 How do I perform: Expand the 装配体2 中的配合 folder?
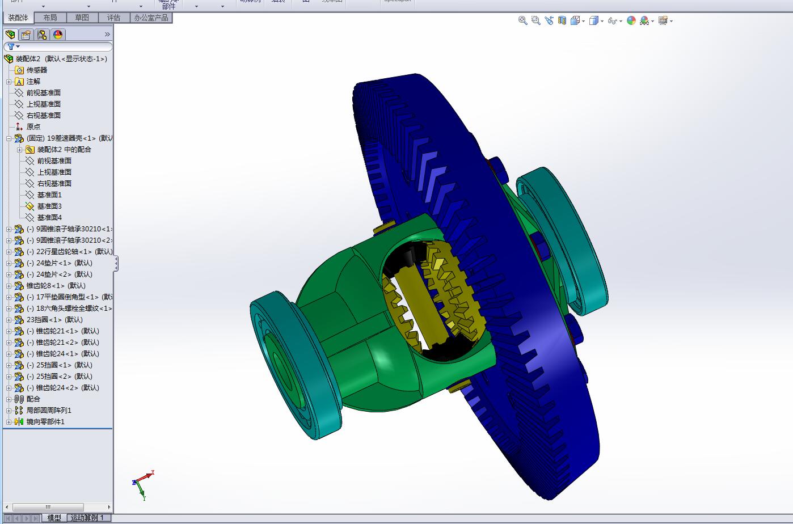(20, 150)
